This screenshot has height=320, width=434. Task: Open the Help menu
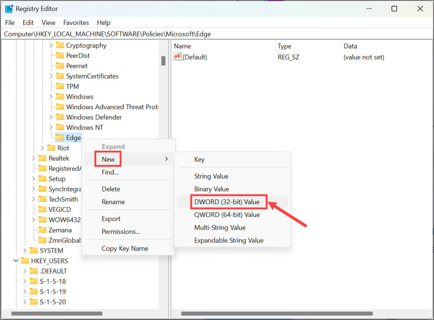pos(103,23)
